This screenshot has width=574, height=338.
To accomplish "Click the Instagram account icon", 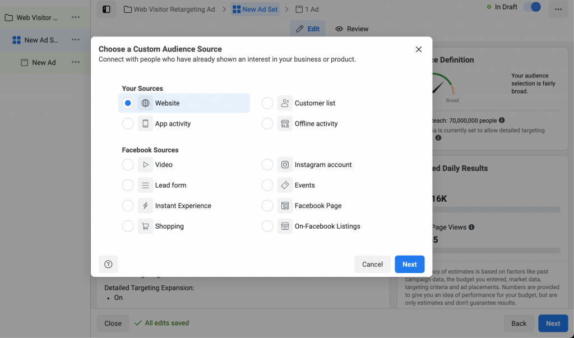I will click(x=285, y=165).
